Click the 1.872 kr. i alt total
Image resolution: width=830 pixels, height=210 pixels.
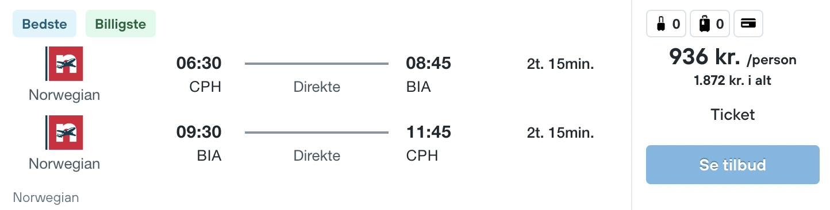pos(732,81)
